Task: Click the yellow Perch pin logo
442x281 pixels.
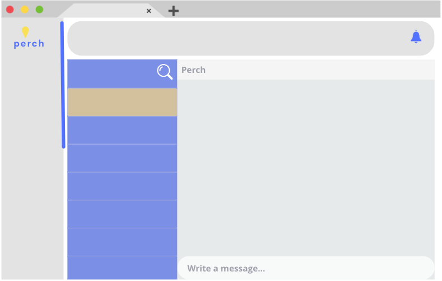Action: 25,32
